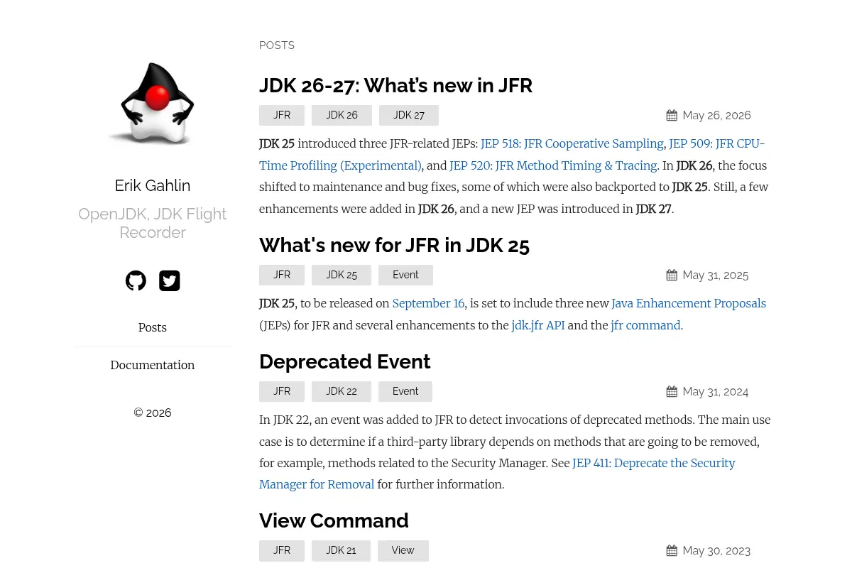Select the JDK 26 tag
The width and height of the screenshot is (852, 568).
pyautogui.click(x=342, y=115)
